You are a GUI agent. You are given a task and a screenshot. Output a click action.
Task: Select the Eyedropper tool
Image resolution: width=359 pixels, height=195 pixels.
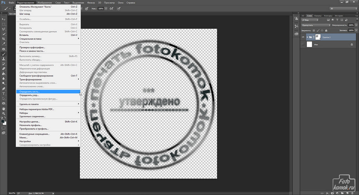4,44
